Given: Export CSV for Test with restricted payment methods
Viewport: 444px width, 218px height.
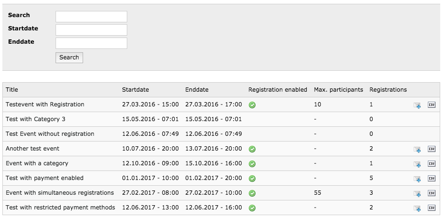Looking at the screenshot, I should point(431,208).
